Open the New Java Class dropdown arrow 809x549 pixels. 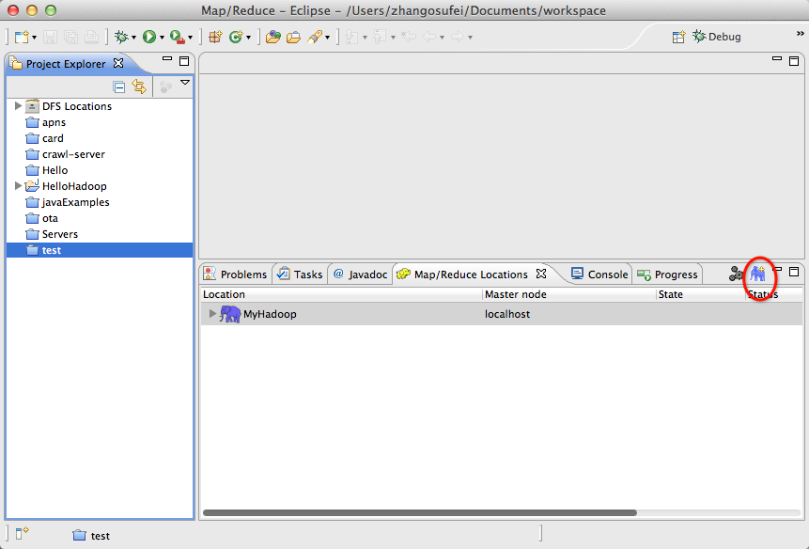pyautogui.click(x=248, y=38)
